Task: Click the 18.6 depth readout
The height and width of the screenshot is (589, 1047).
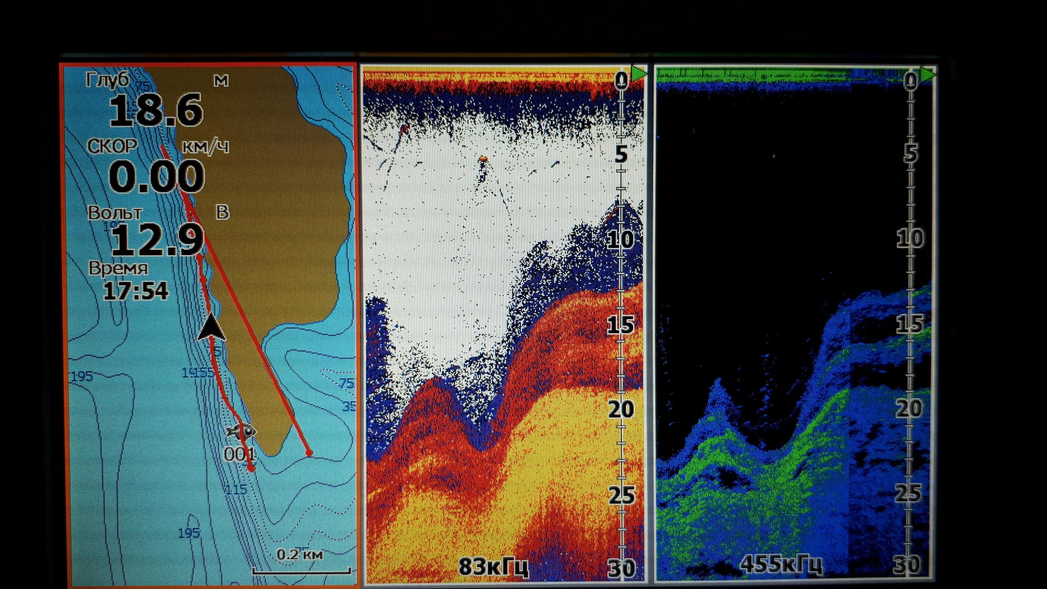Action: point(155,110)
